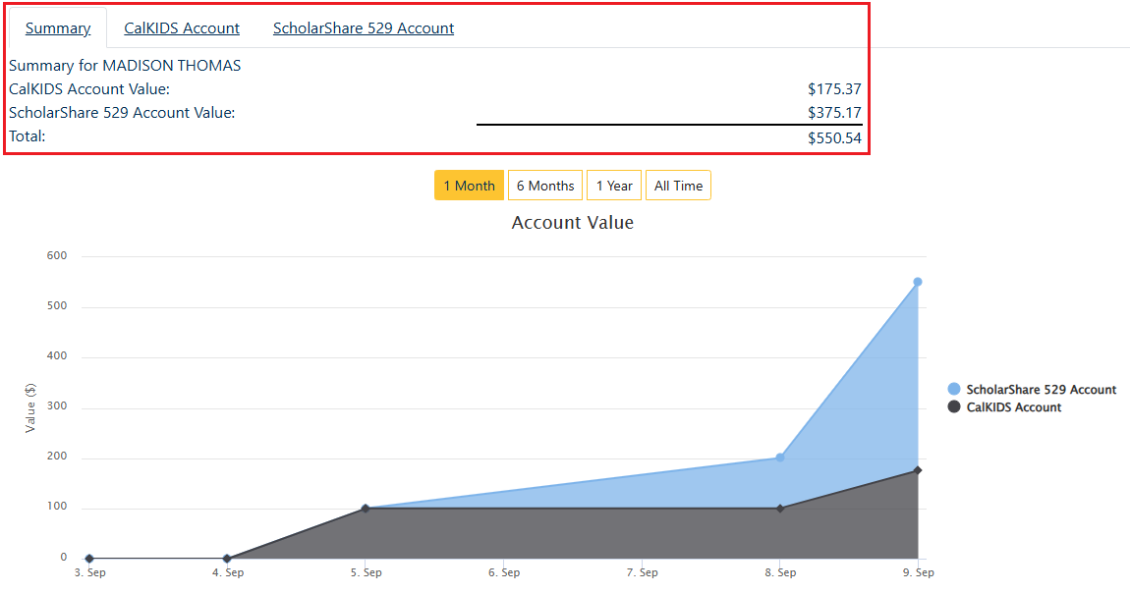
Task: Select the data point at 4. Sep
Action: (227, 559)
